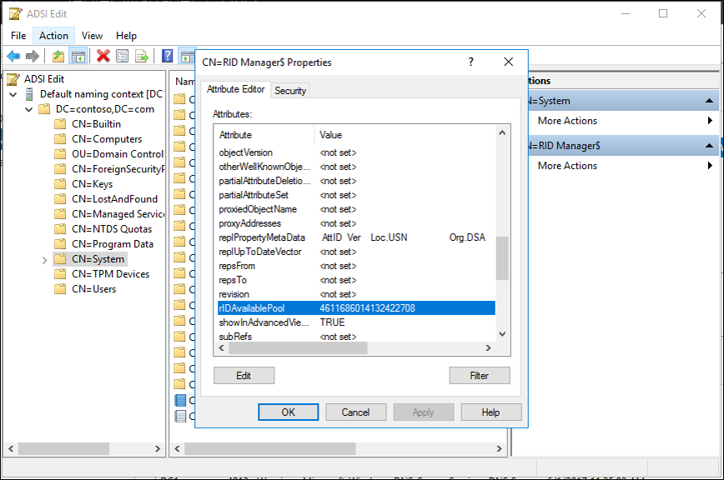Expand the CN=System tree node
This screenshot has height=480, width=724.
(x=45, y=260)
